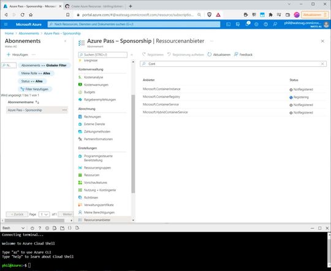Image resolution: width=331 pixels, height=271 pixels.
Task: Collapse the Abonnements panel chevron
Action: (65, 41)
